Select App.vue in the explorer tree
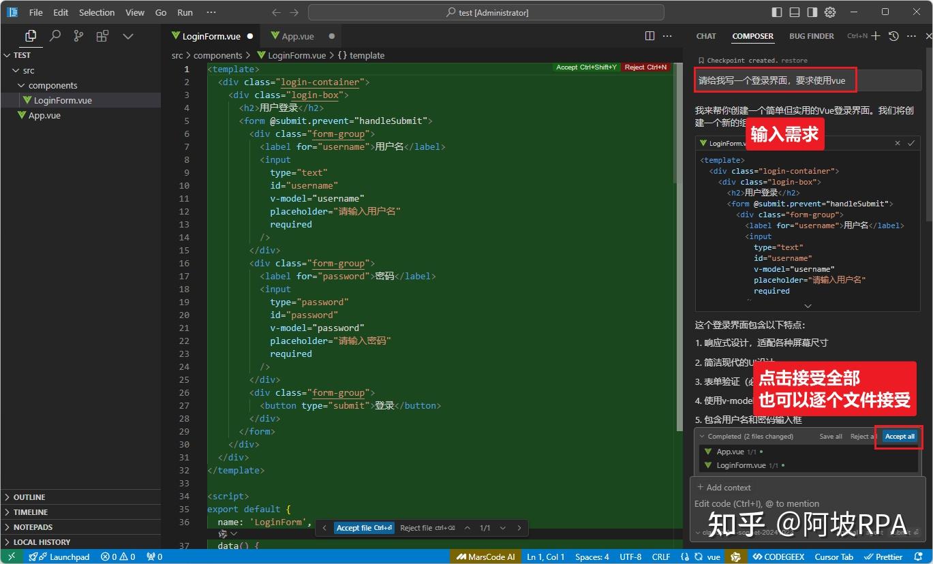This screenshot has width=933, height=564. pos(44,115)
